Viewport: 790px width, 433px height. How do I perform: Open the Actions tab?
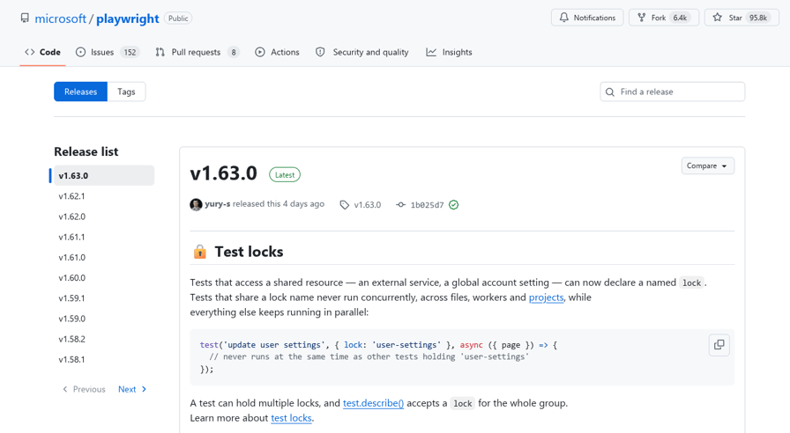(x=277, y=52)
